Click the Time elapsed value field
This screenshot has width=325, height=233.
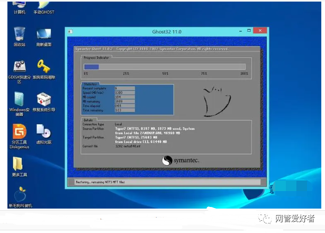pos(125,106)
